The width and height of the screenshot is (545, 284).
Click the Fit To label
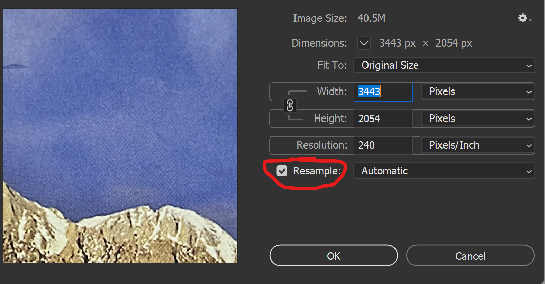coord(331,65)
